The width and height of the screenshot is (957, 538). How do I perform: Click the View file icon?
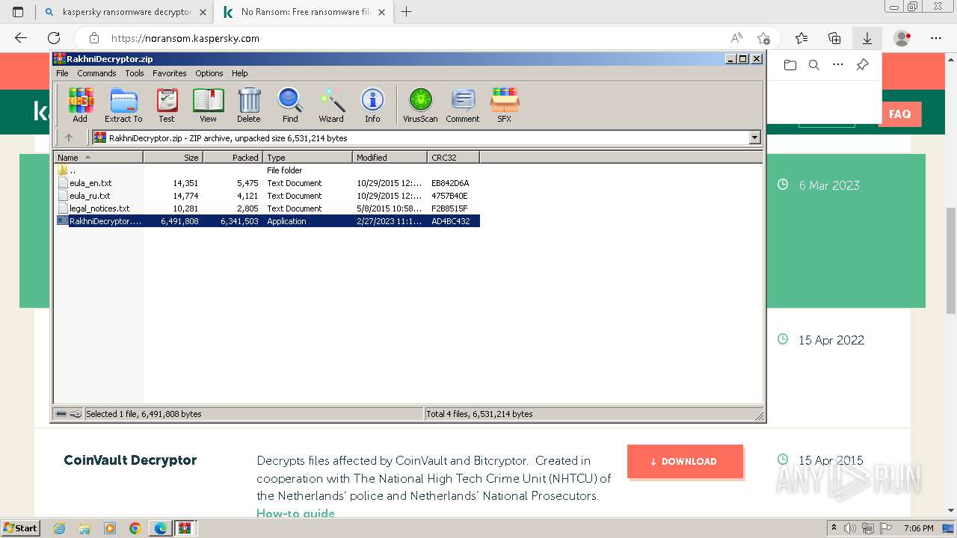pyautogui.click(x=208, y=105)
